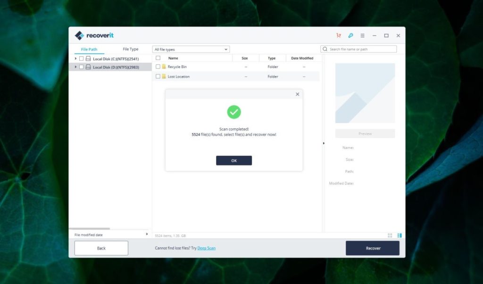Select the Lost Location checkbox
The image size is (483, 284).
point(158,76)
